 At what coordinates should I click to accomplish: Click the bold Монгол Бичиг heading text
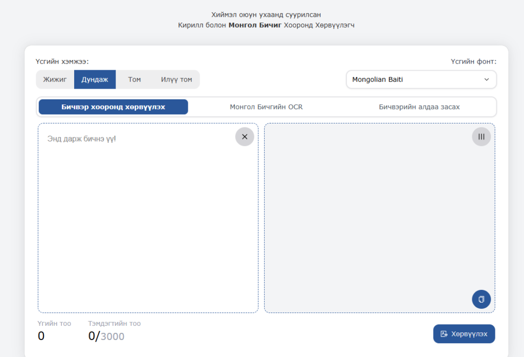(x=255, y=25)
